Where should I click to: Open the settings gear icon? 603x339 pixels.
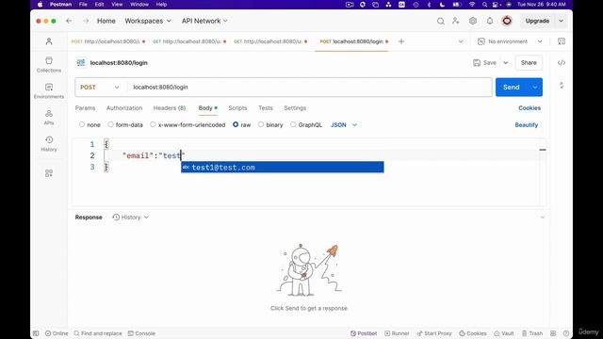tap(473, 21)
